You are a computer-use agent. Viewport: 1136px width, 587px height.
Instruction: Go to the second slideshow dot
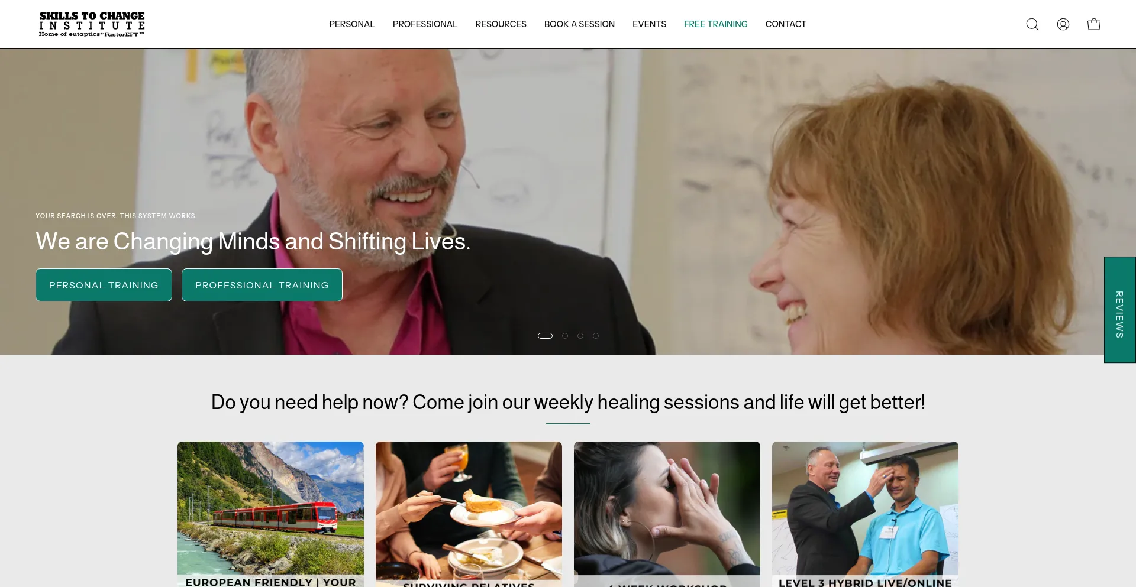point(565,336)
